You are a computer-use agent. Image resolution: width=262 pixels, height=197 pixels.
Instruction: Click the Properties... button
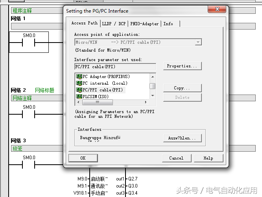(182, 66)
